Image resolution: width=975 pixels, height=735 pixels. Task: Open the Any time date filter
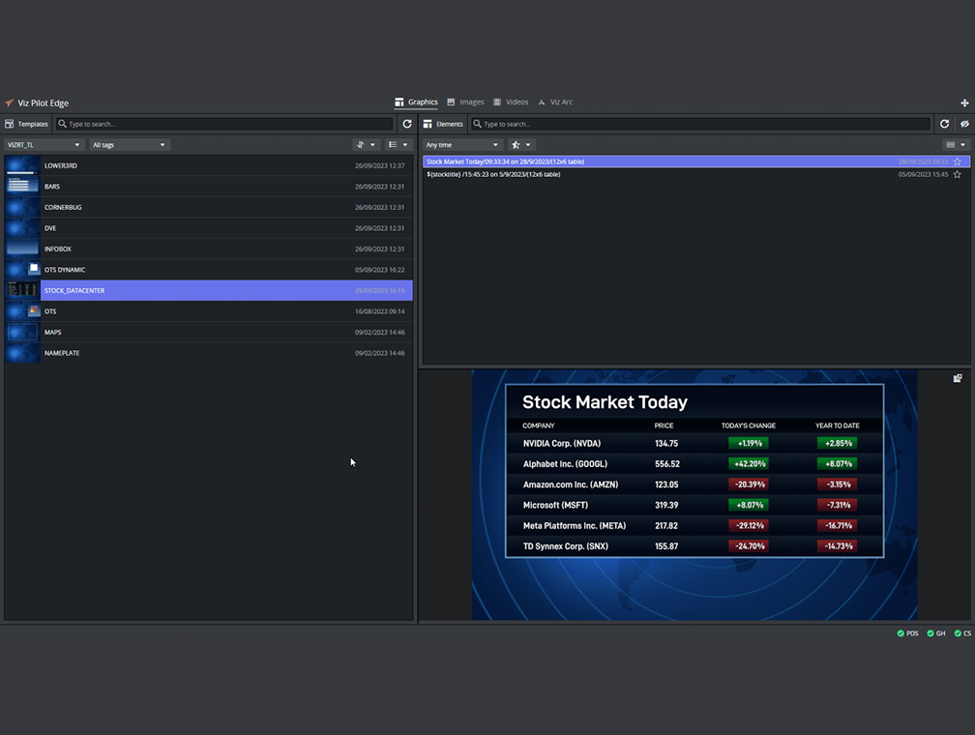462,145
